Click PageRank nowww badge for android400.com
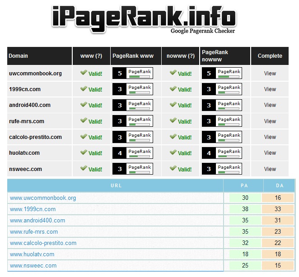Viewport: 299px width, 277px height. (x=222, y=105)
